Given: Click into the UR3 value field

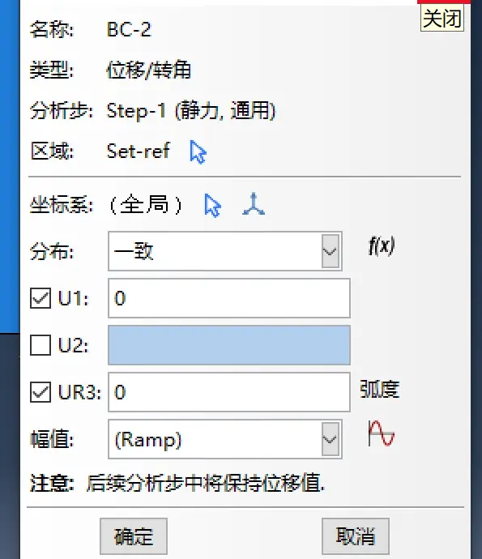Looking at the screenshot, I should (x=229, y=392).
